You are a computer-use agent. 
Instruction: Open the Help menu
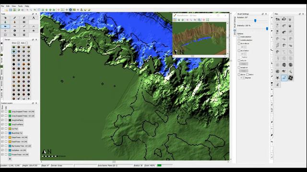point(27,6)
